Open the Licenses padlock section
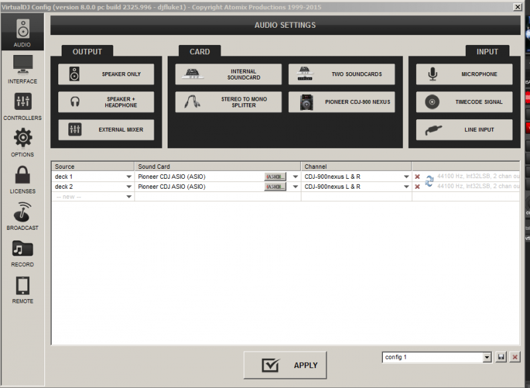This screenshot has height=388, width=530. click(x=23, y=179)
